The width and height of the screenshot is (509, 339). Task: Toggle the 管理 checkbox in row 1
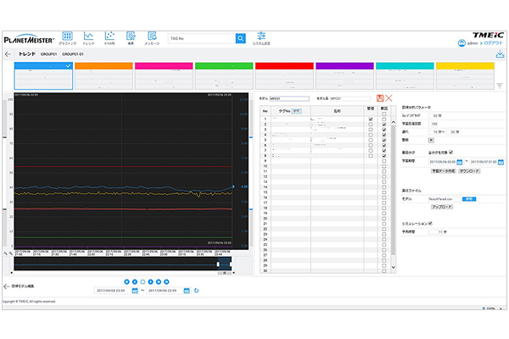(x=370, y=119)
